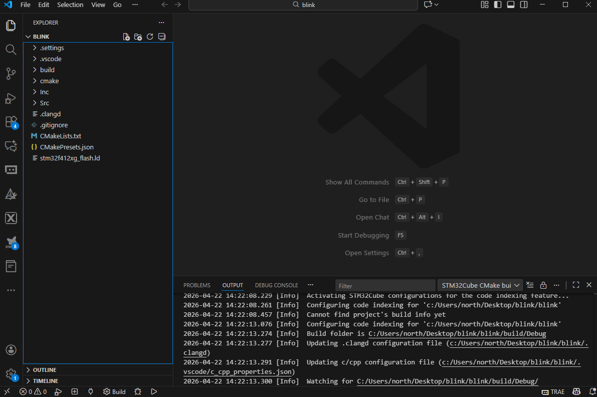The image size is (597, 397).
Task: Switch to the PROBLEMS tab
Action: [196, 285]
